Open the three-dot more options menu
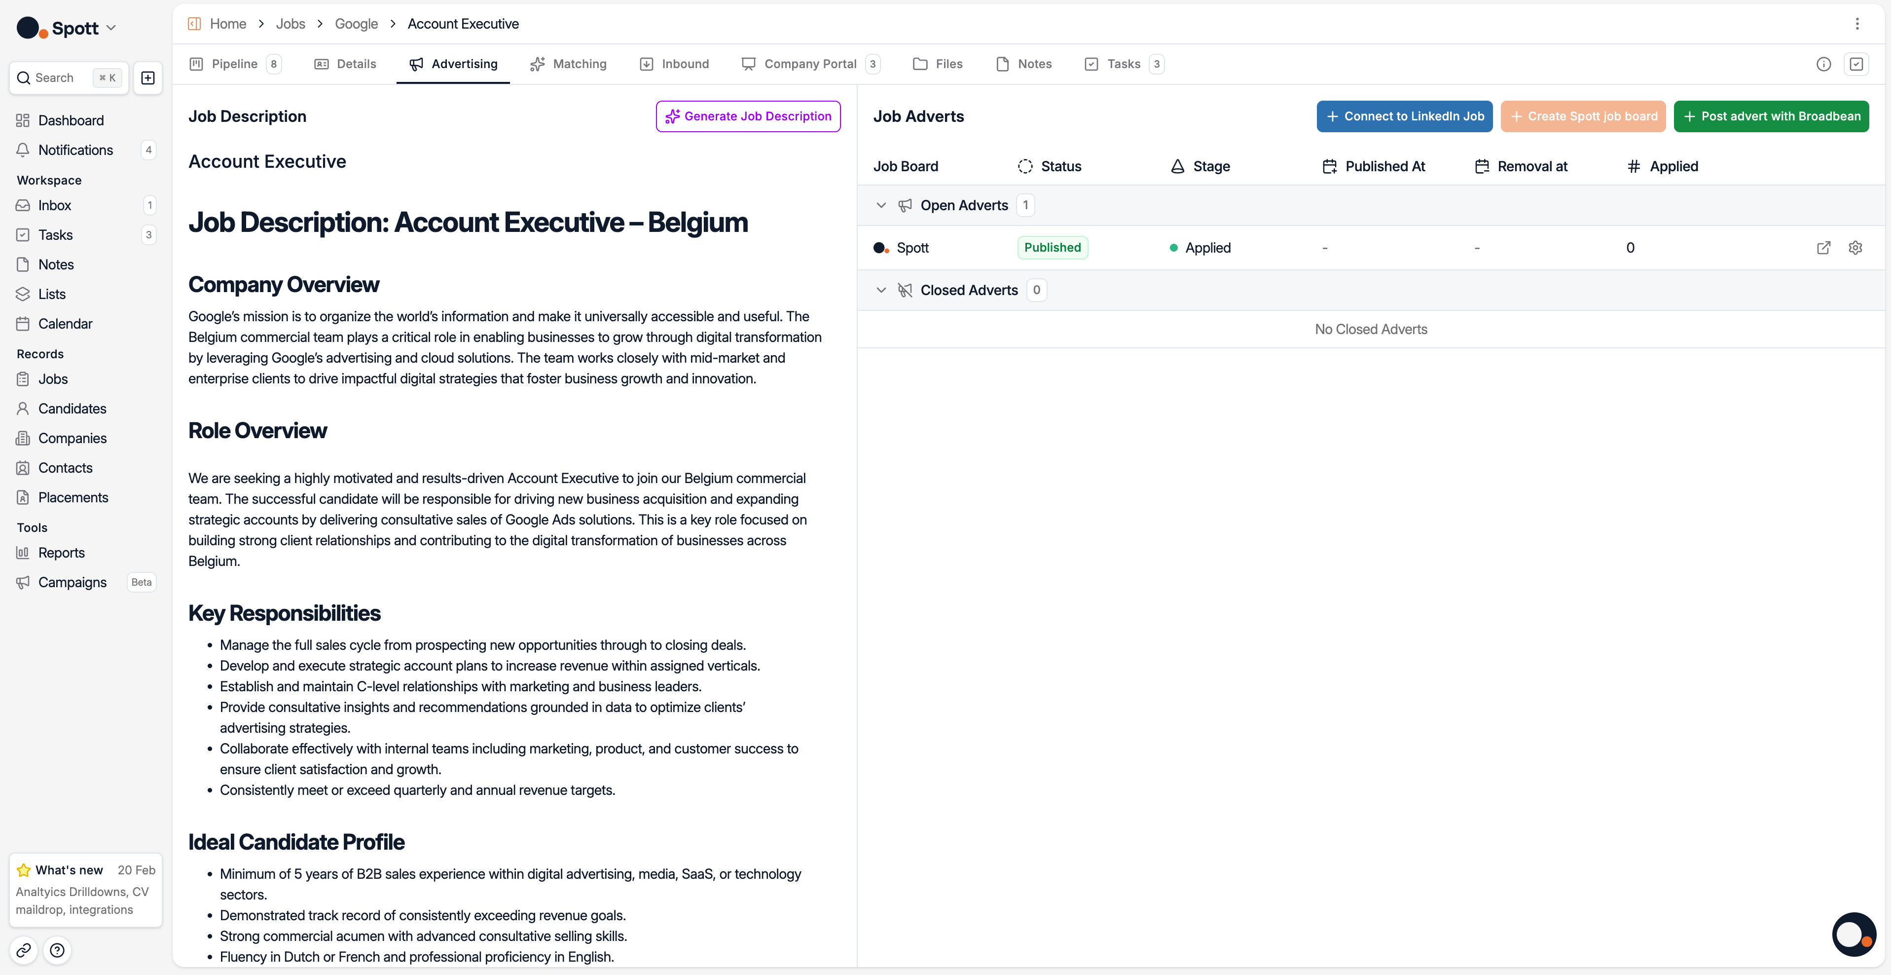This screenshot has height=975, width=1891. coord(1857,24)
